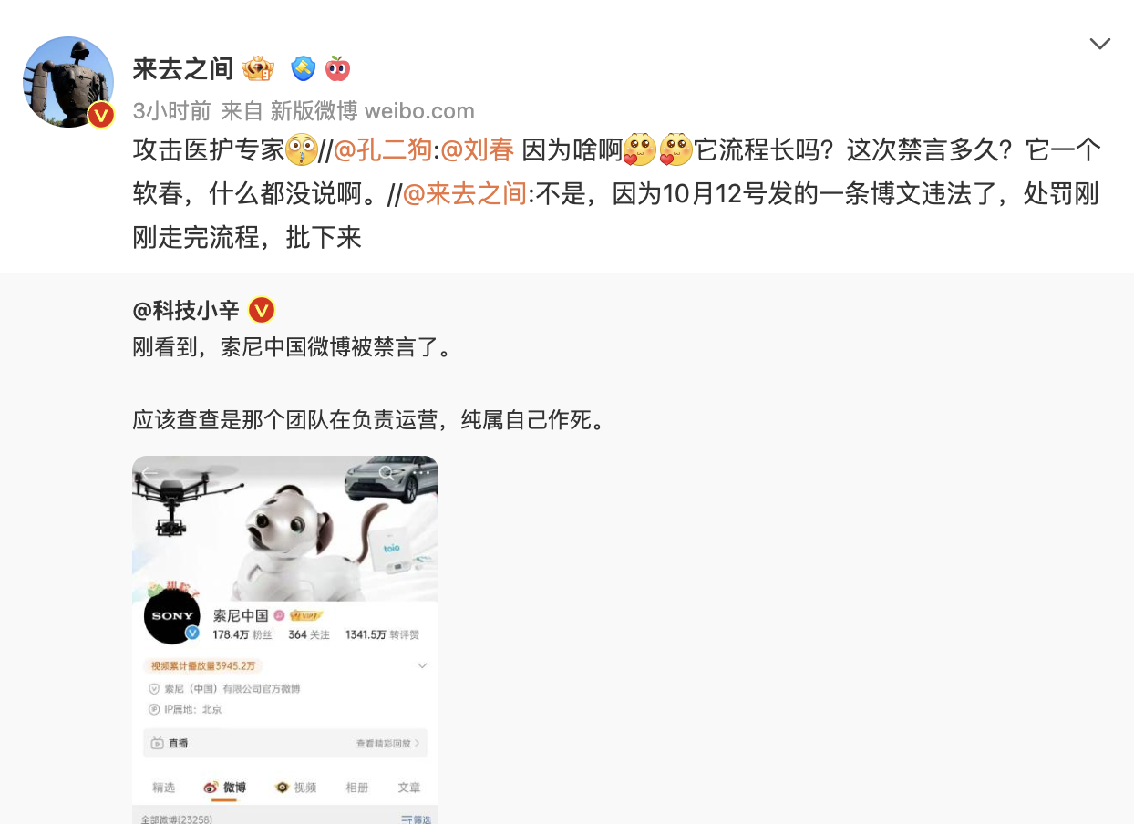Screen dimensions: 1134x824
Task: Open the 3小时前 timestamp link
Action: 172,111
